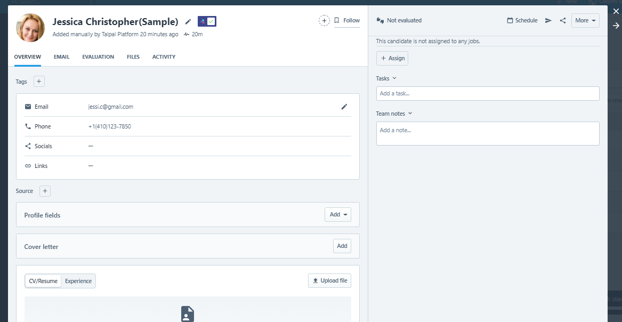This screenshot has height=322, width=622.
Task: Add follower with dashed plus circle
Action: tap(324, 21)
